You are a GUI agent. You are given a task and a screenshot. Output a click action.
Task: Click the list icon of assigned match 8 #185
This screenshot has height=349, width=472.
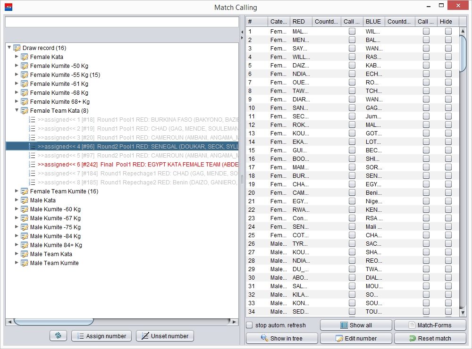click(x=32, y=183)
